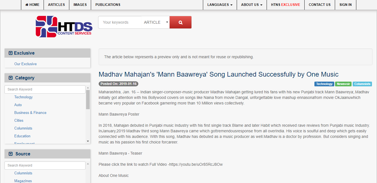Click the youtu.be full video URL text
This screenshot has height=183, width=377.
point(196,164)
